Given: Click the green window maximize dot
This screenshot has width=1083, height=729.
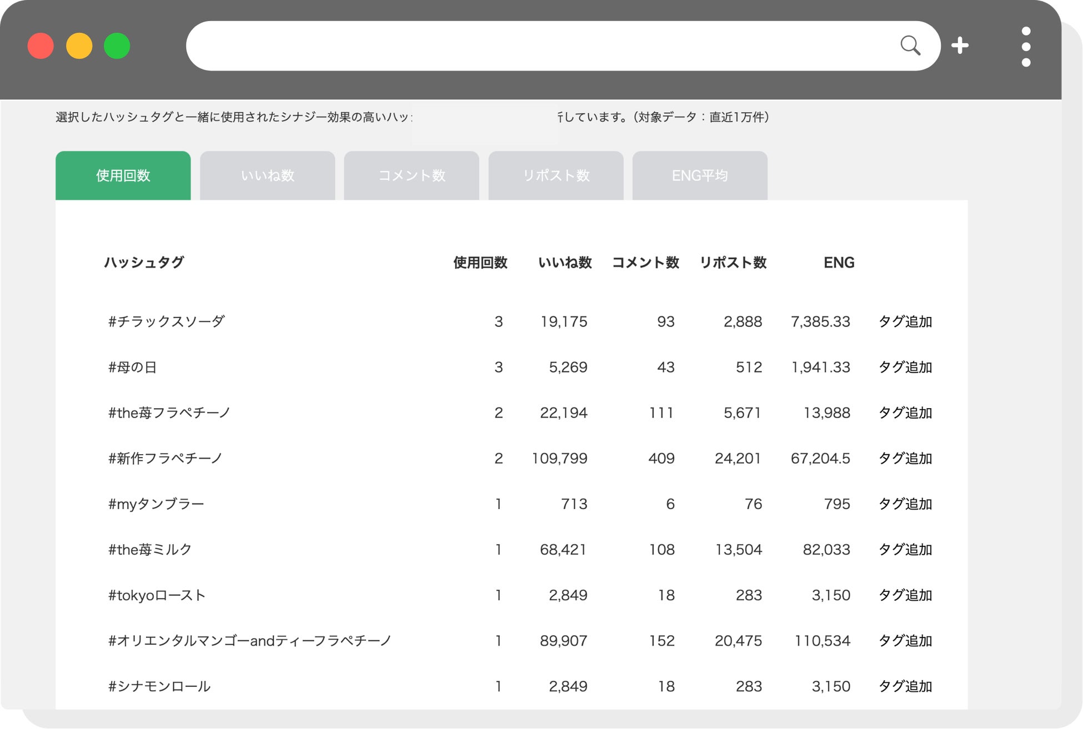Looking at the screenshot, I should [x=117, y=46].
